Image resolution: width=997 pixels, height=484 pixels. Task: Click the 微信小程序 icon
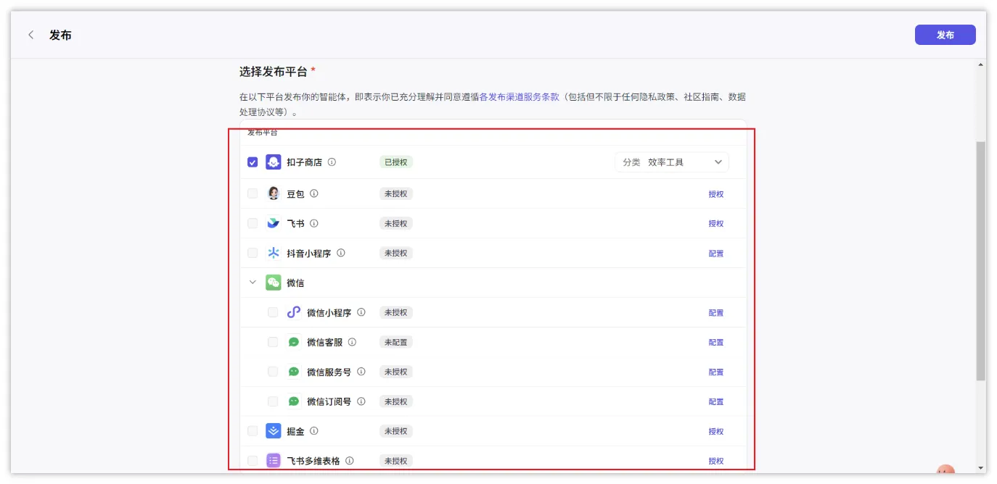(x=293, y=312)
